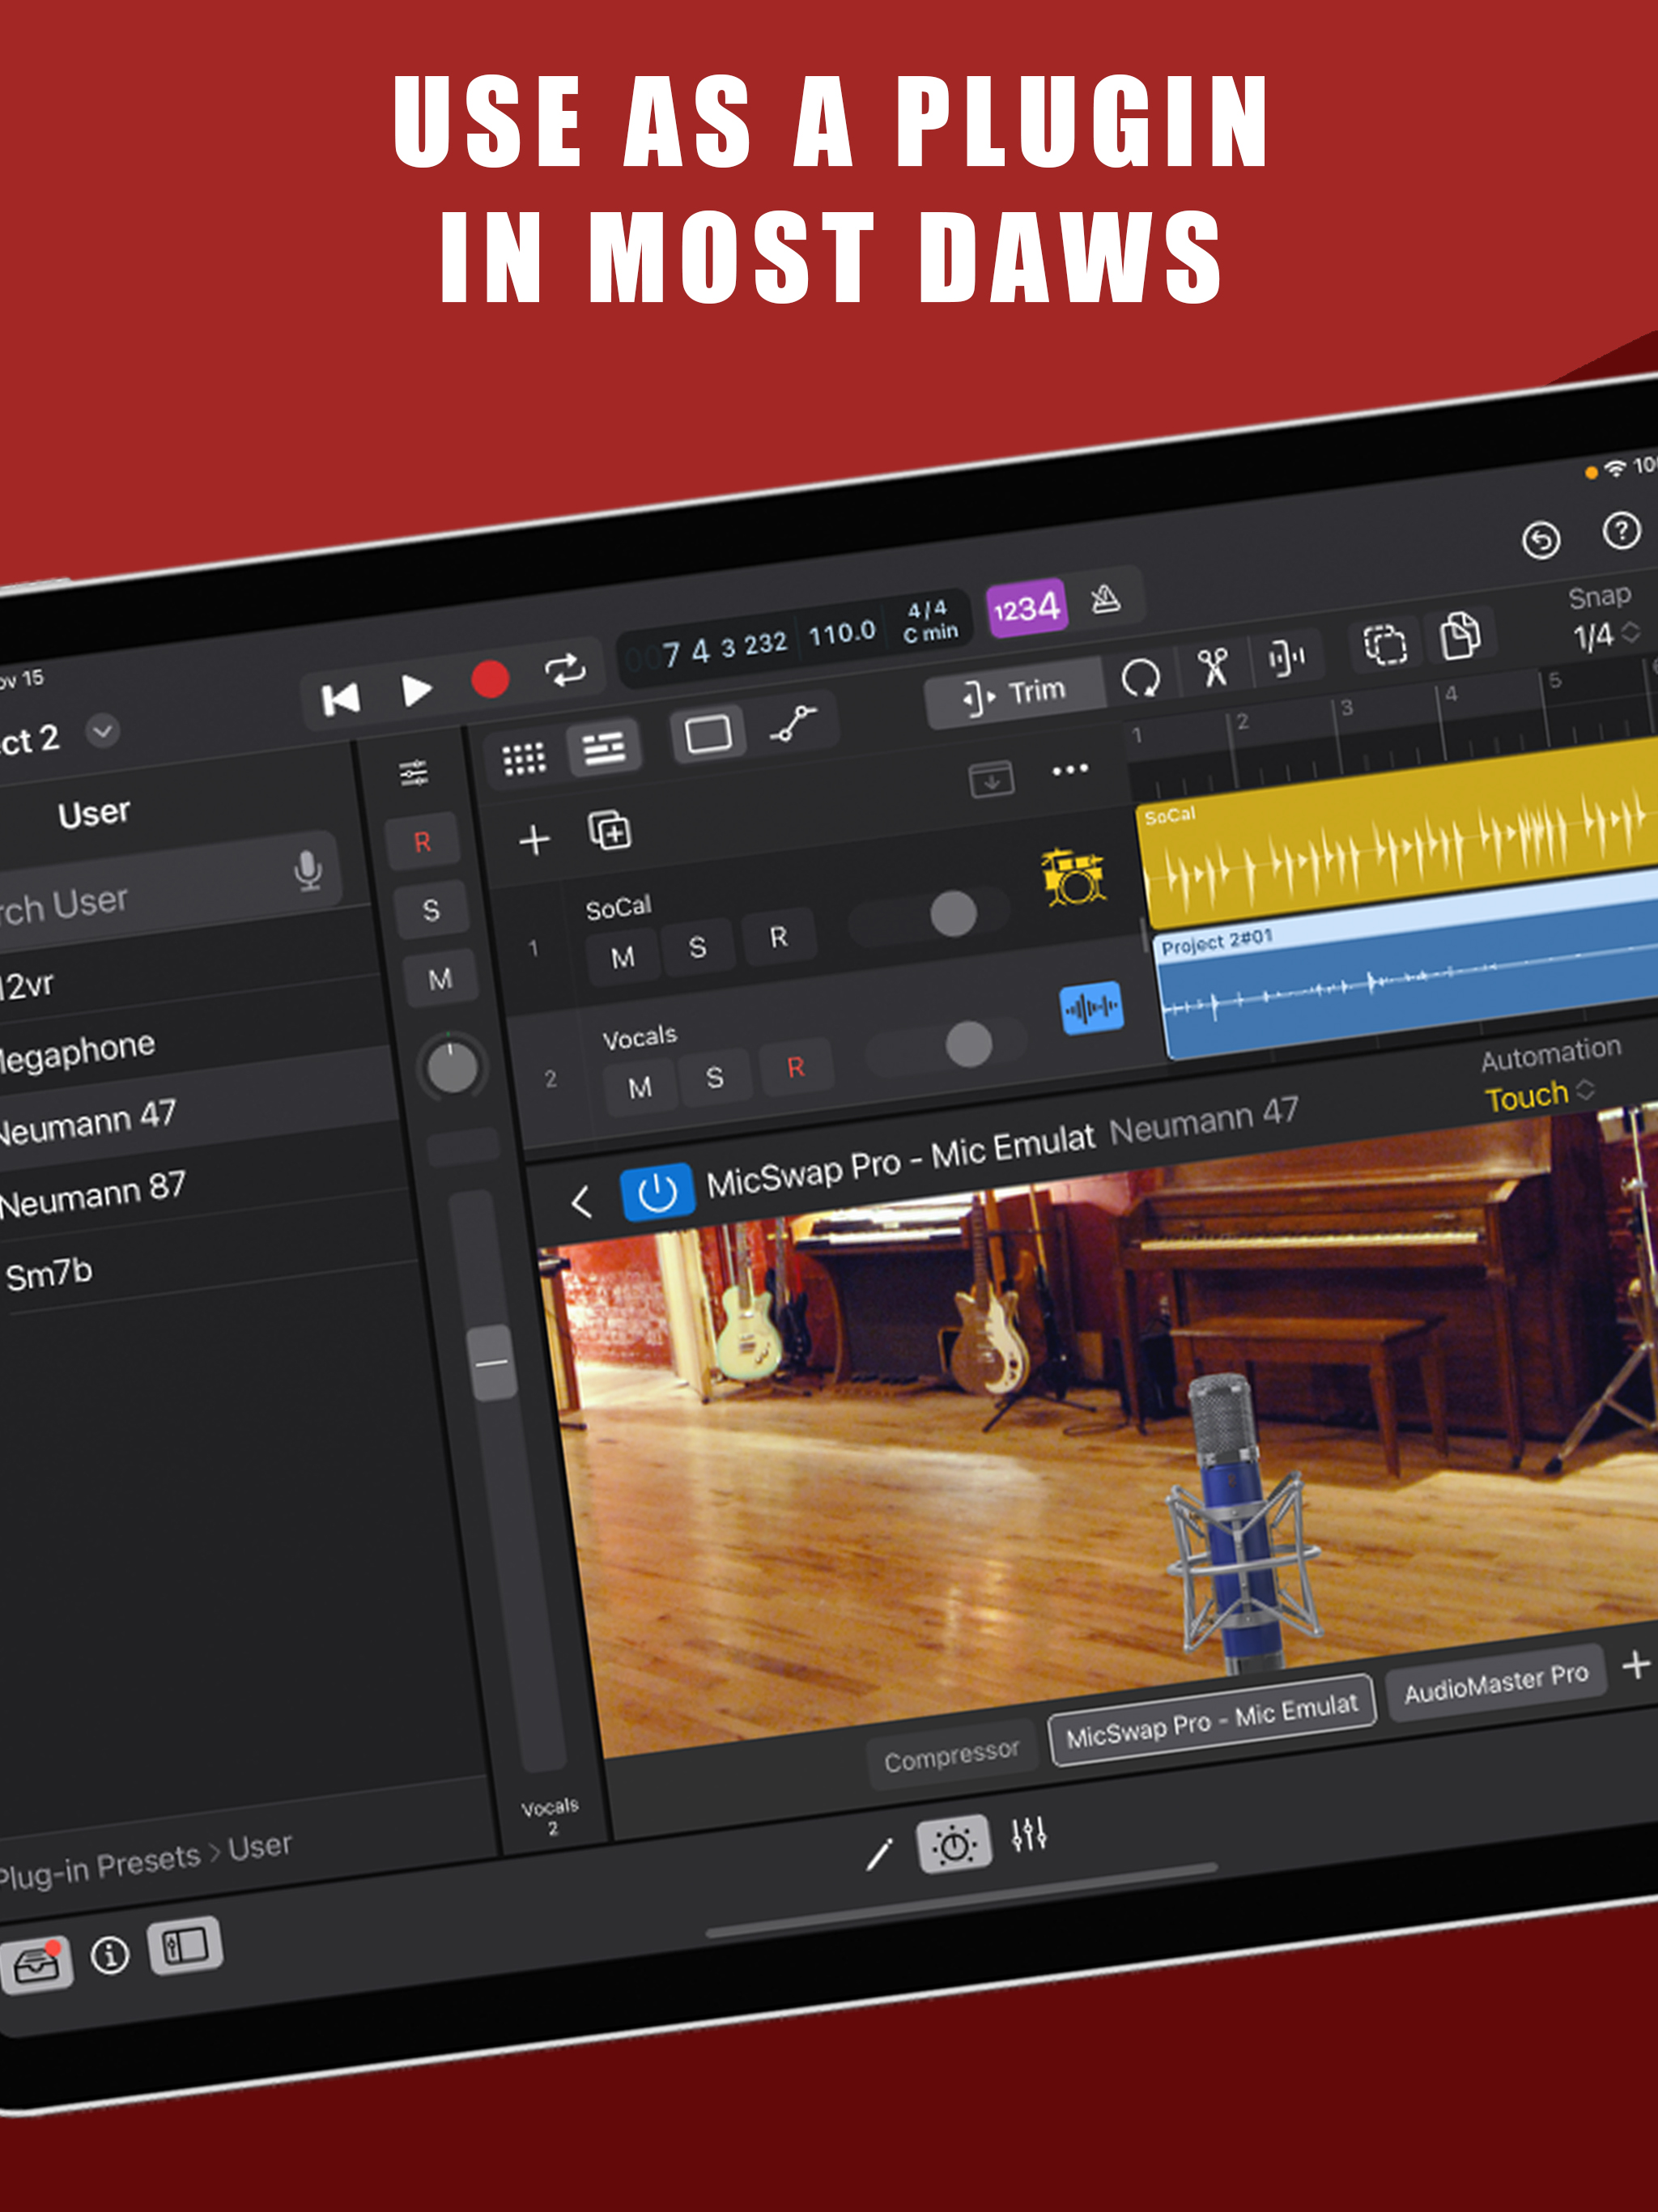The height and width of the screenshot is (2212, 1658).
Task: Select the Scissors split tool
Action: 1213,666
